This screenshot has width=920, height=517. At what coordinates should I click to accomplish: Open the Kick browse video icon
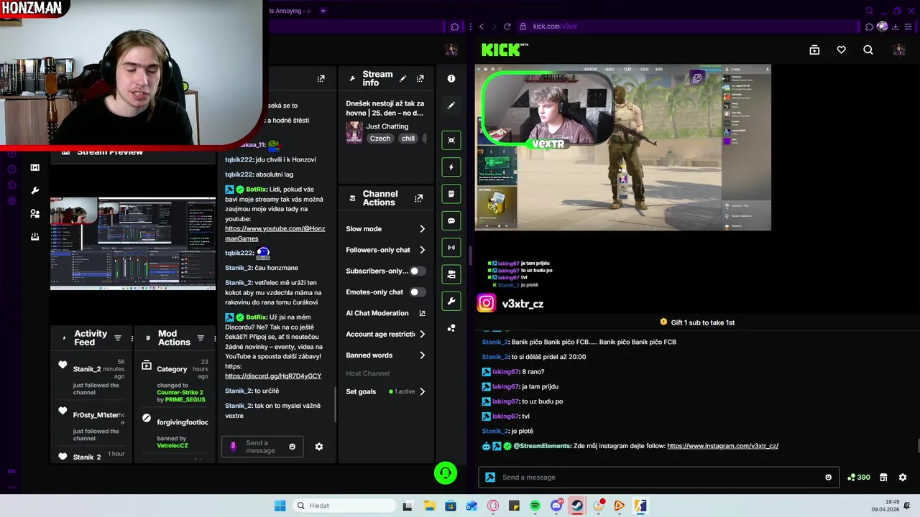[814, 50]
